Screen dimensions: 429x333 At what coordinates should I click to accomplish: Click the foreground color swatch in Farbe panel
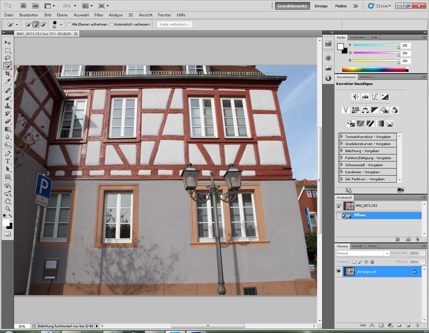(340, 46)
